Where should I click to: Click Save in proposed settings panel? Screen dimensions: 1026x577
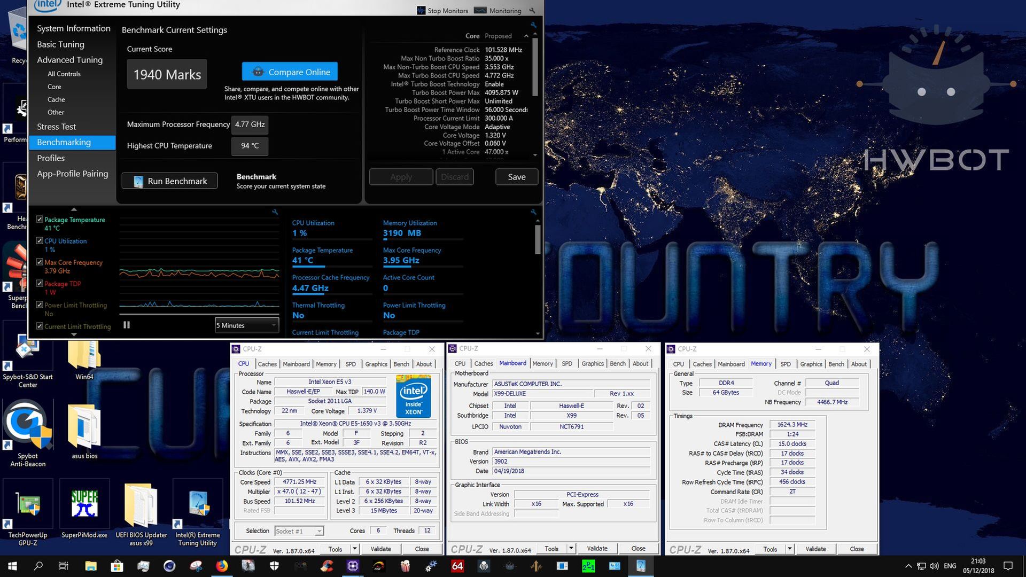[x=516, y=177]
